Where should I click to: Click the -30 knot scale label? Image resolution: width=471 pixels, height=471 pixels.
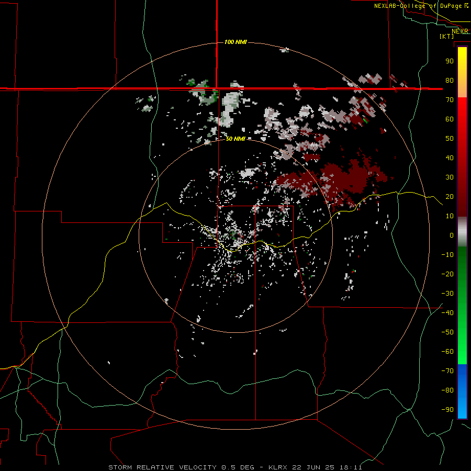tap(447, 294)
